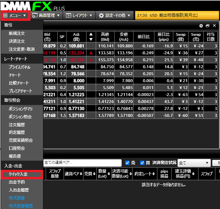The image size is (220, 209).
Task: Click the panel restore window icon
Action: [207, 26]
